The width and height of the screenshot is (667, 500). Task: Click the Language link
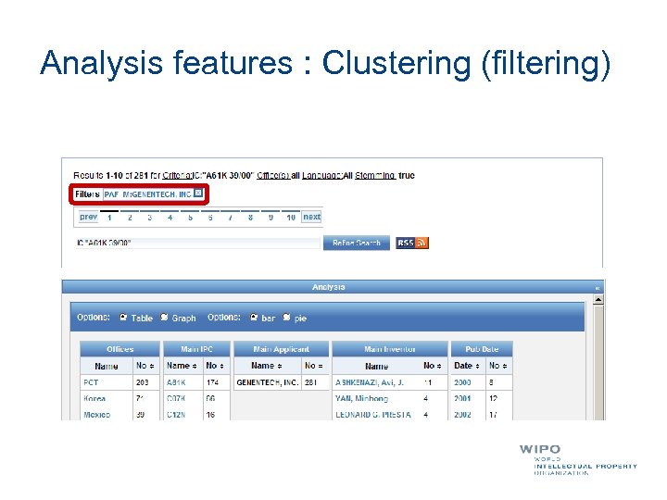pyautogui.click(x=322, y=175)
